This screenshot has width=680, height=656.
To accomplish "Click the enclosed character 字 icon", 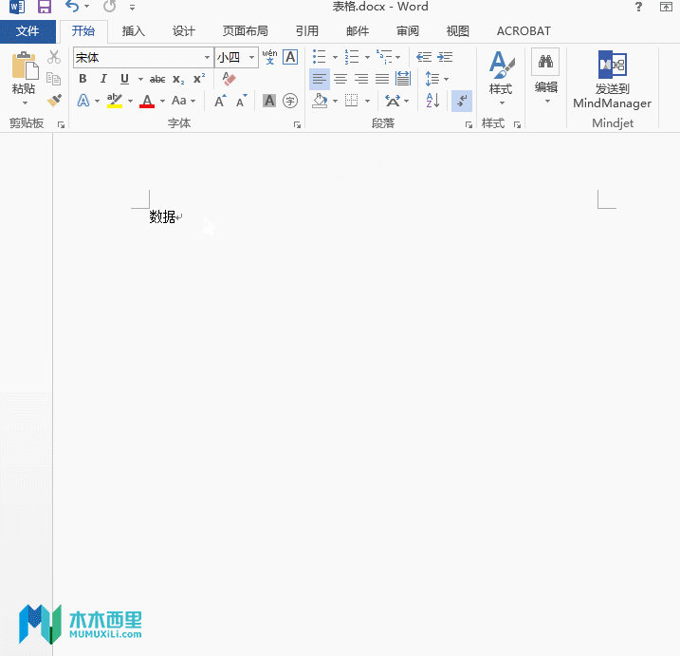I will coord(290,101).
